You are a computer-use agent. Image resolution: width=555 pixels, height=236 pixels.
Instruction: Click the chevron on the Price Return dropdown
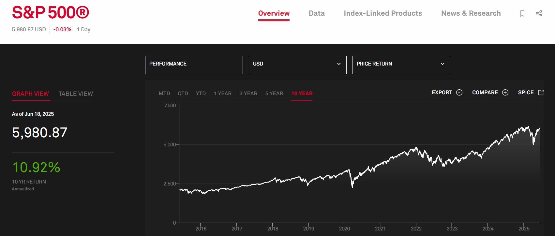[x=442, y=64]
